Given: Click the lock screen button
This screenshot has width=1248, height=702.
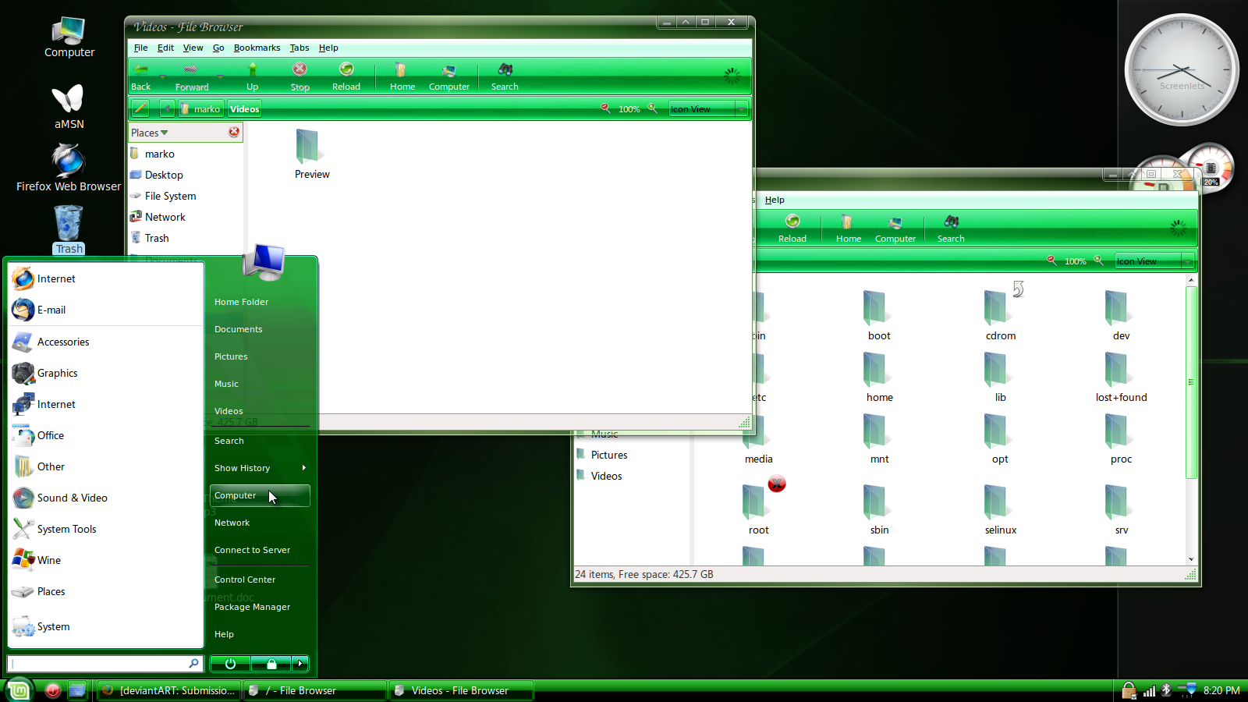Looking at the screenshot, I should (271, 664).
